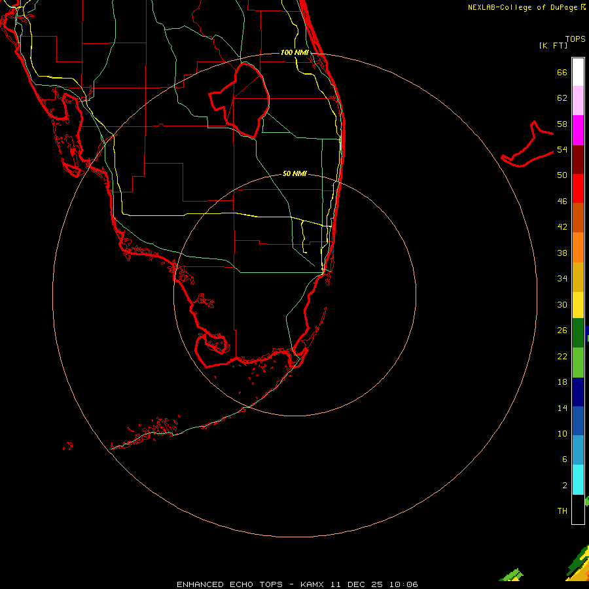This screenshot has width=589, height=589.
Task: Click the legend value 10
Action: click(x=562, y=433)
